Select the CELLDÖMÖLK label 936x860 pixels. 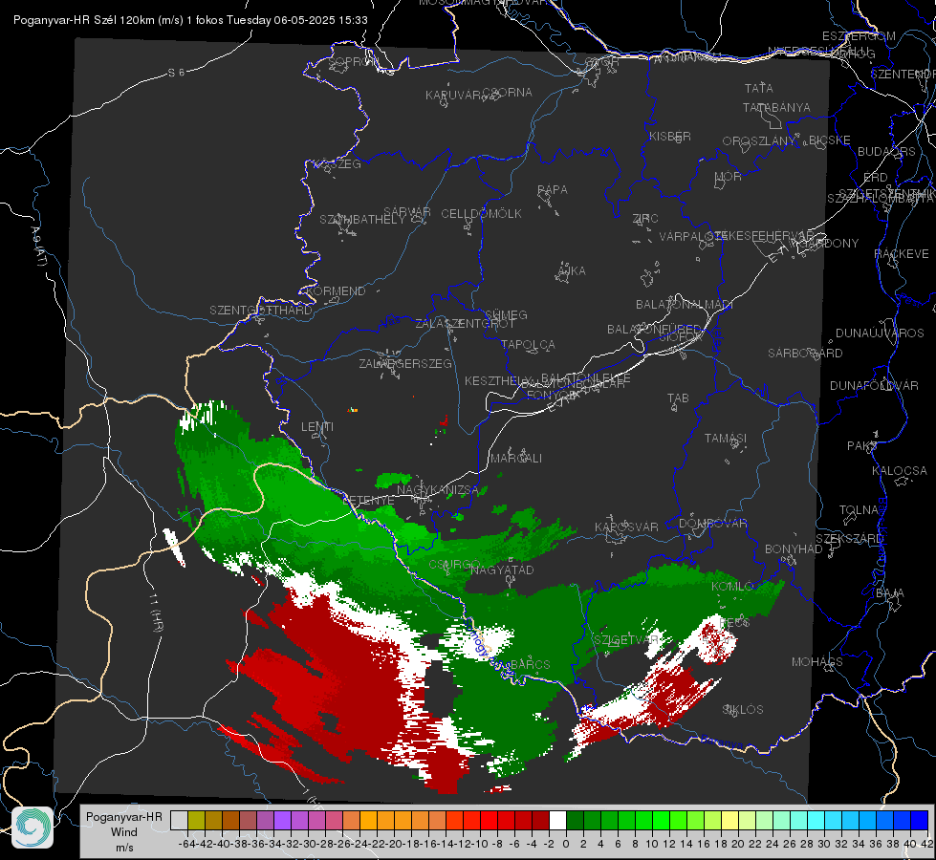click(x=482, y=214)
